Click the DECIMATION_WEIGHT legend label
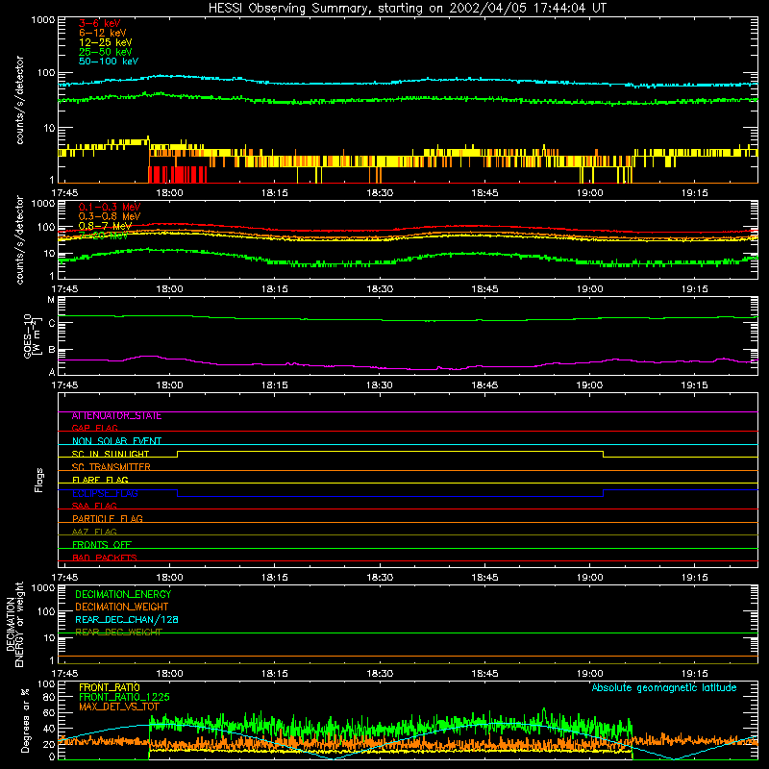The width and height of the screenshot is (769, 769). [122, 608]
